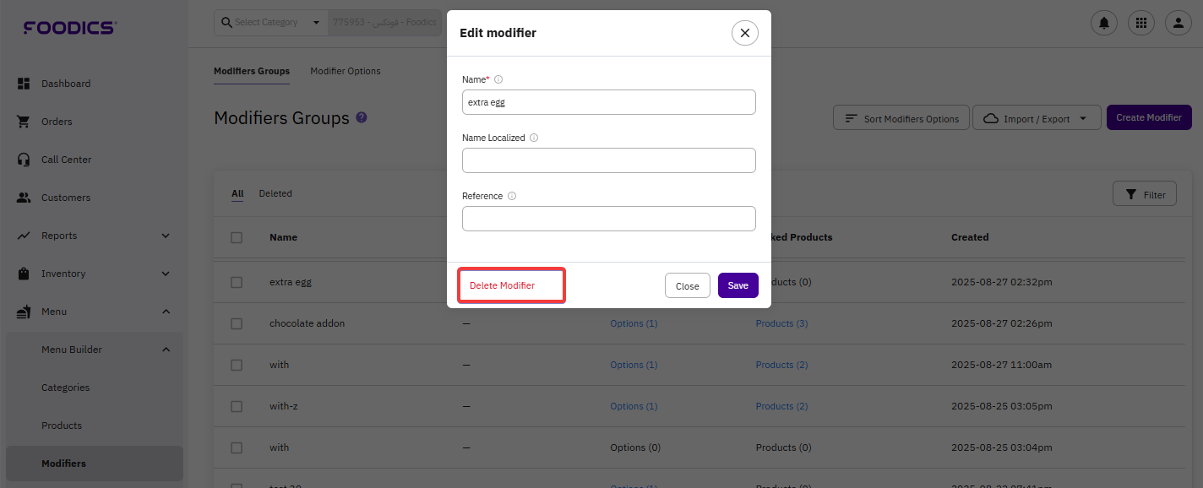The height and width of the screenshot is (488, 1203).
Task: Open the user profile icon
Action: click(x=1178, y=23)
